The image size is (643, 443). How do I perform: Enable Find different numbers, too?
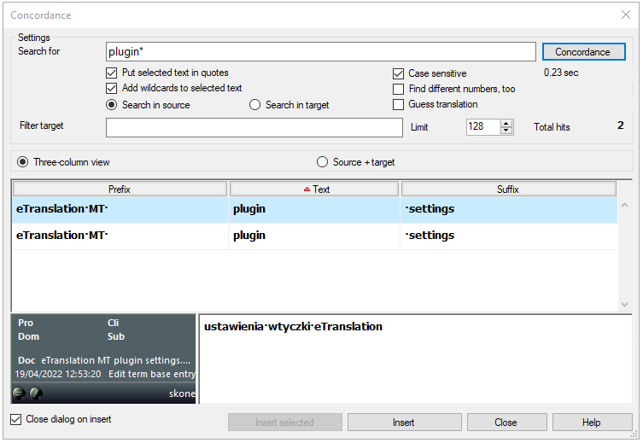(x=398, y=89)
